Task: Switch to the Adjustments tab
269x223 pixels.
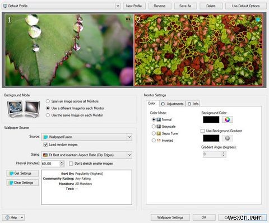Action: [x=173, y=104]
